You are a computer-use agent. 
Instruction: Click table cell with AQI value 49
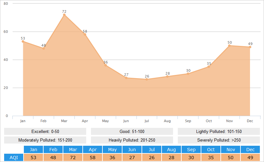[x=250, y=158]
